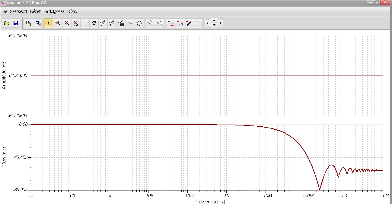
Task: Reset zoom to 100% with magnifier
Action: tap(76, 23)
